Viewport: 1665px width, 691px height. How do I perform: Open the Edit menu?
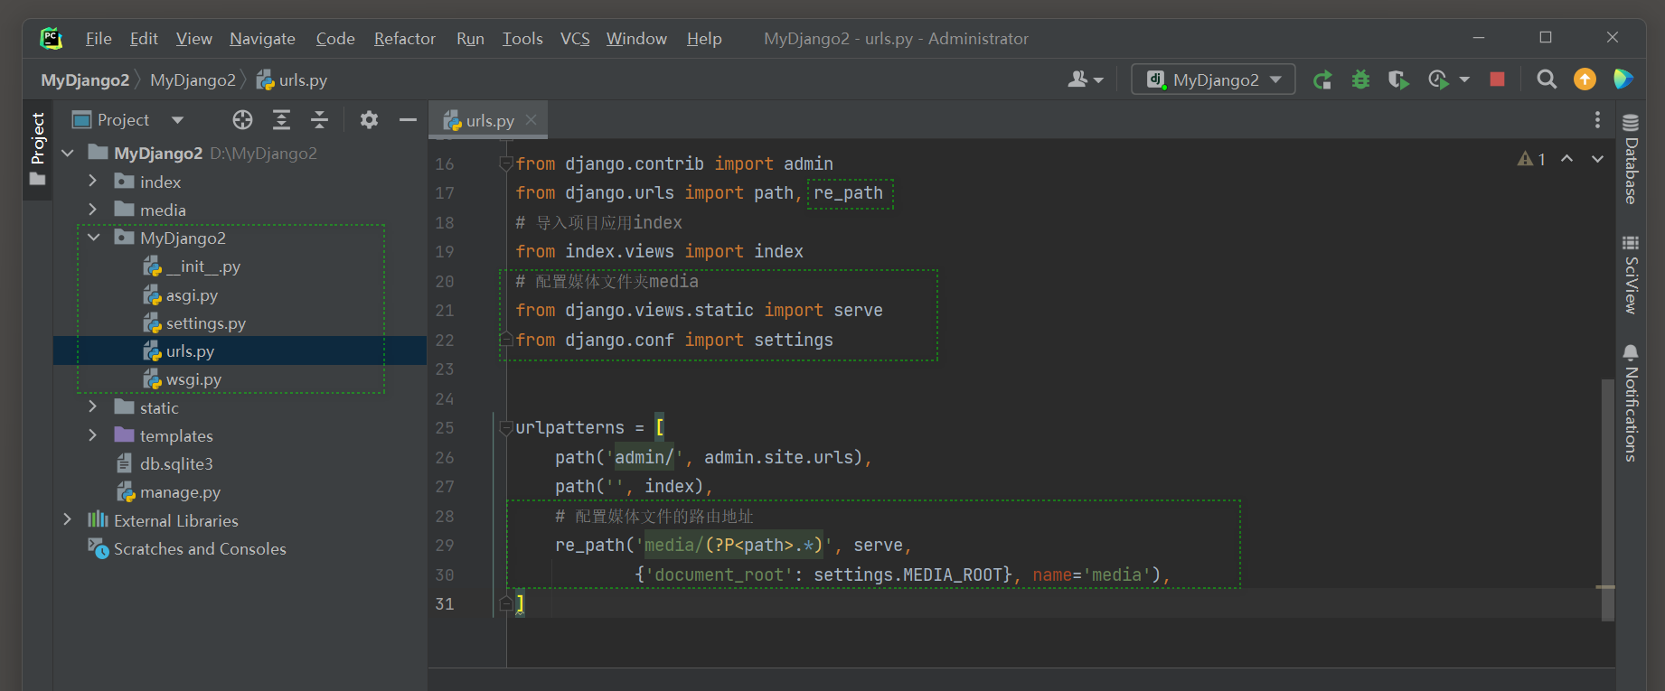click(144, 38)
